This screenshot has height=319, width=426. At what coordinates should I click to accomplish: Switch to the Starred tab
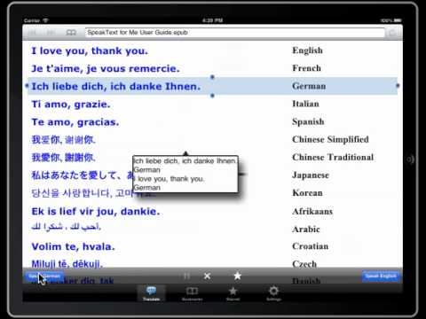coord(233,293)
